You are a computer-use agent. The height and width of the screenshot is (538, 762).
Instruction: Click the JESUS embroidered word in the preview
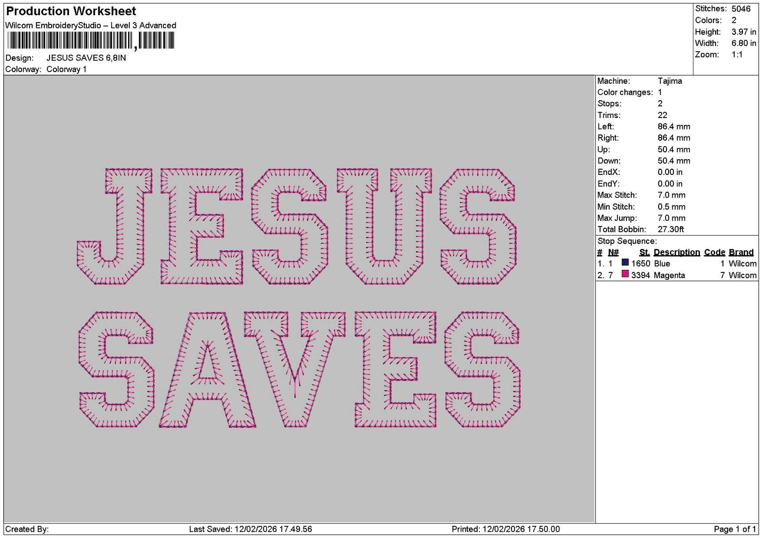tap(297, 227)
